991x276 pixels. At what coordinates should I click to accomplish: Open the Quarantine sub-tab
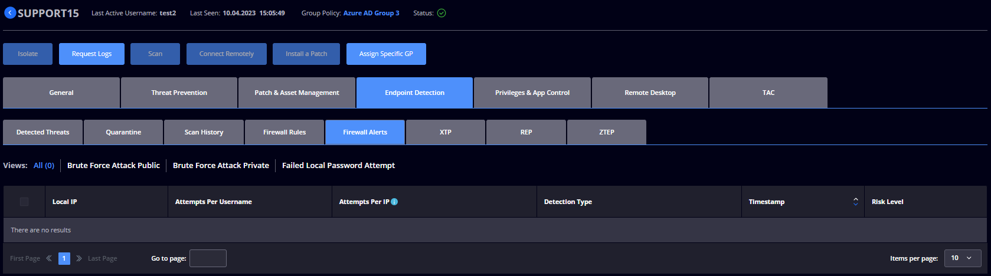point(123,132)
